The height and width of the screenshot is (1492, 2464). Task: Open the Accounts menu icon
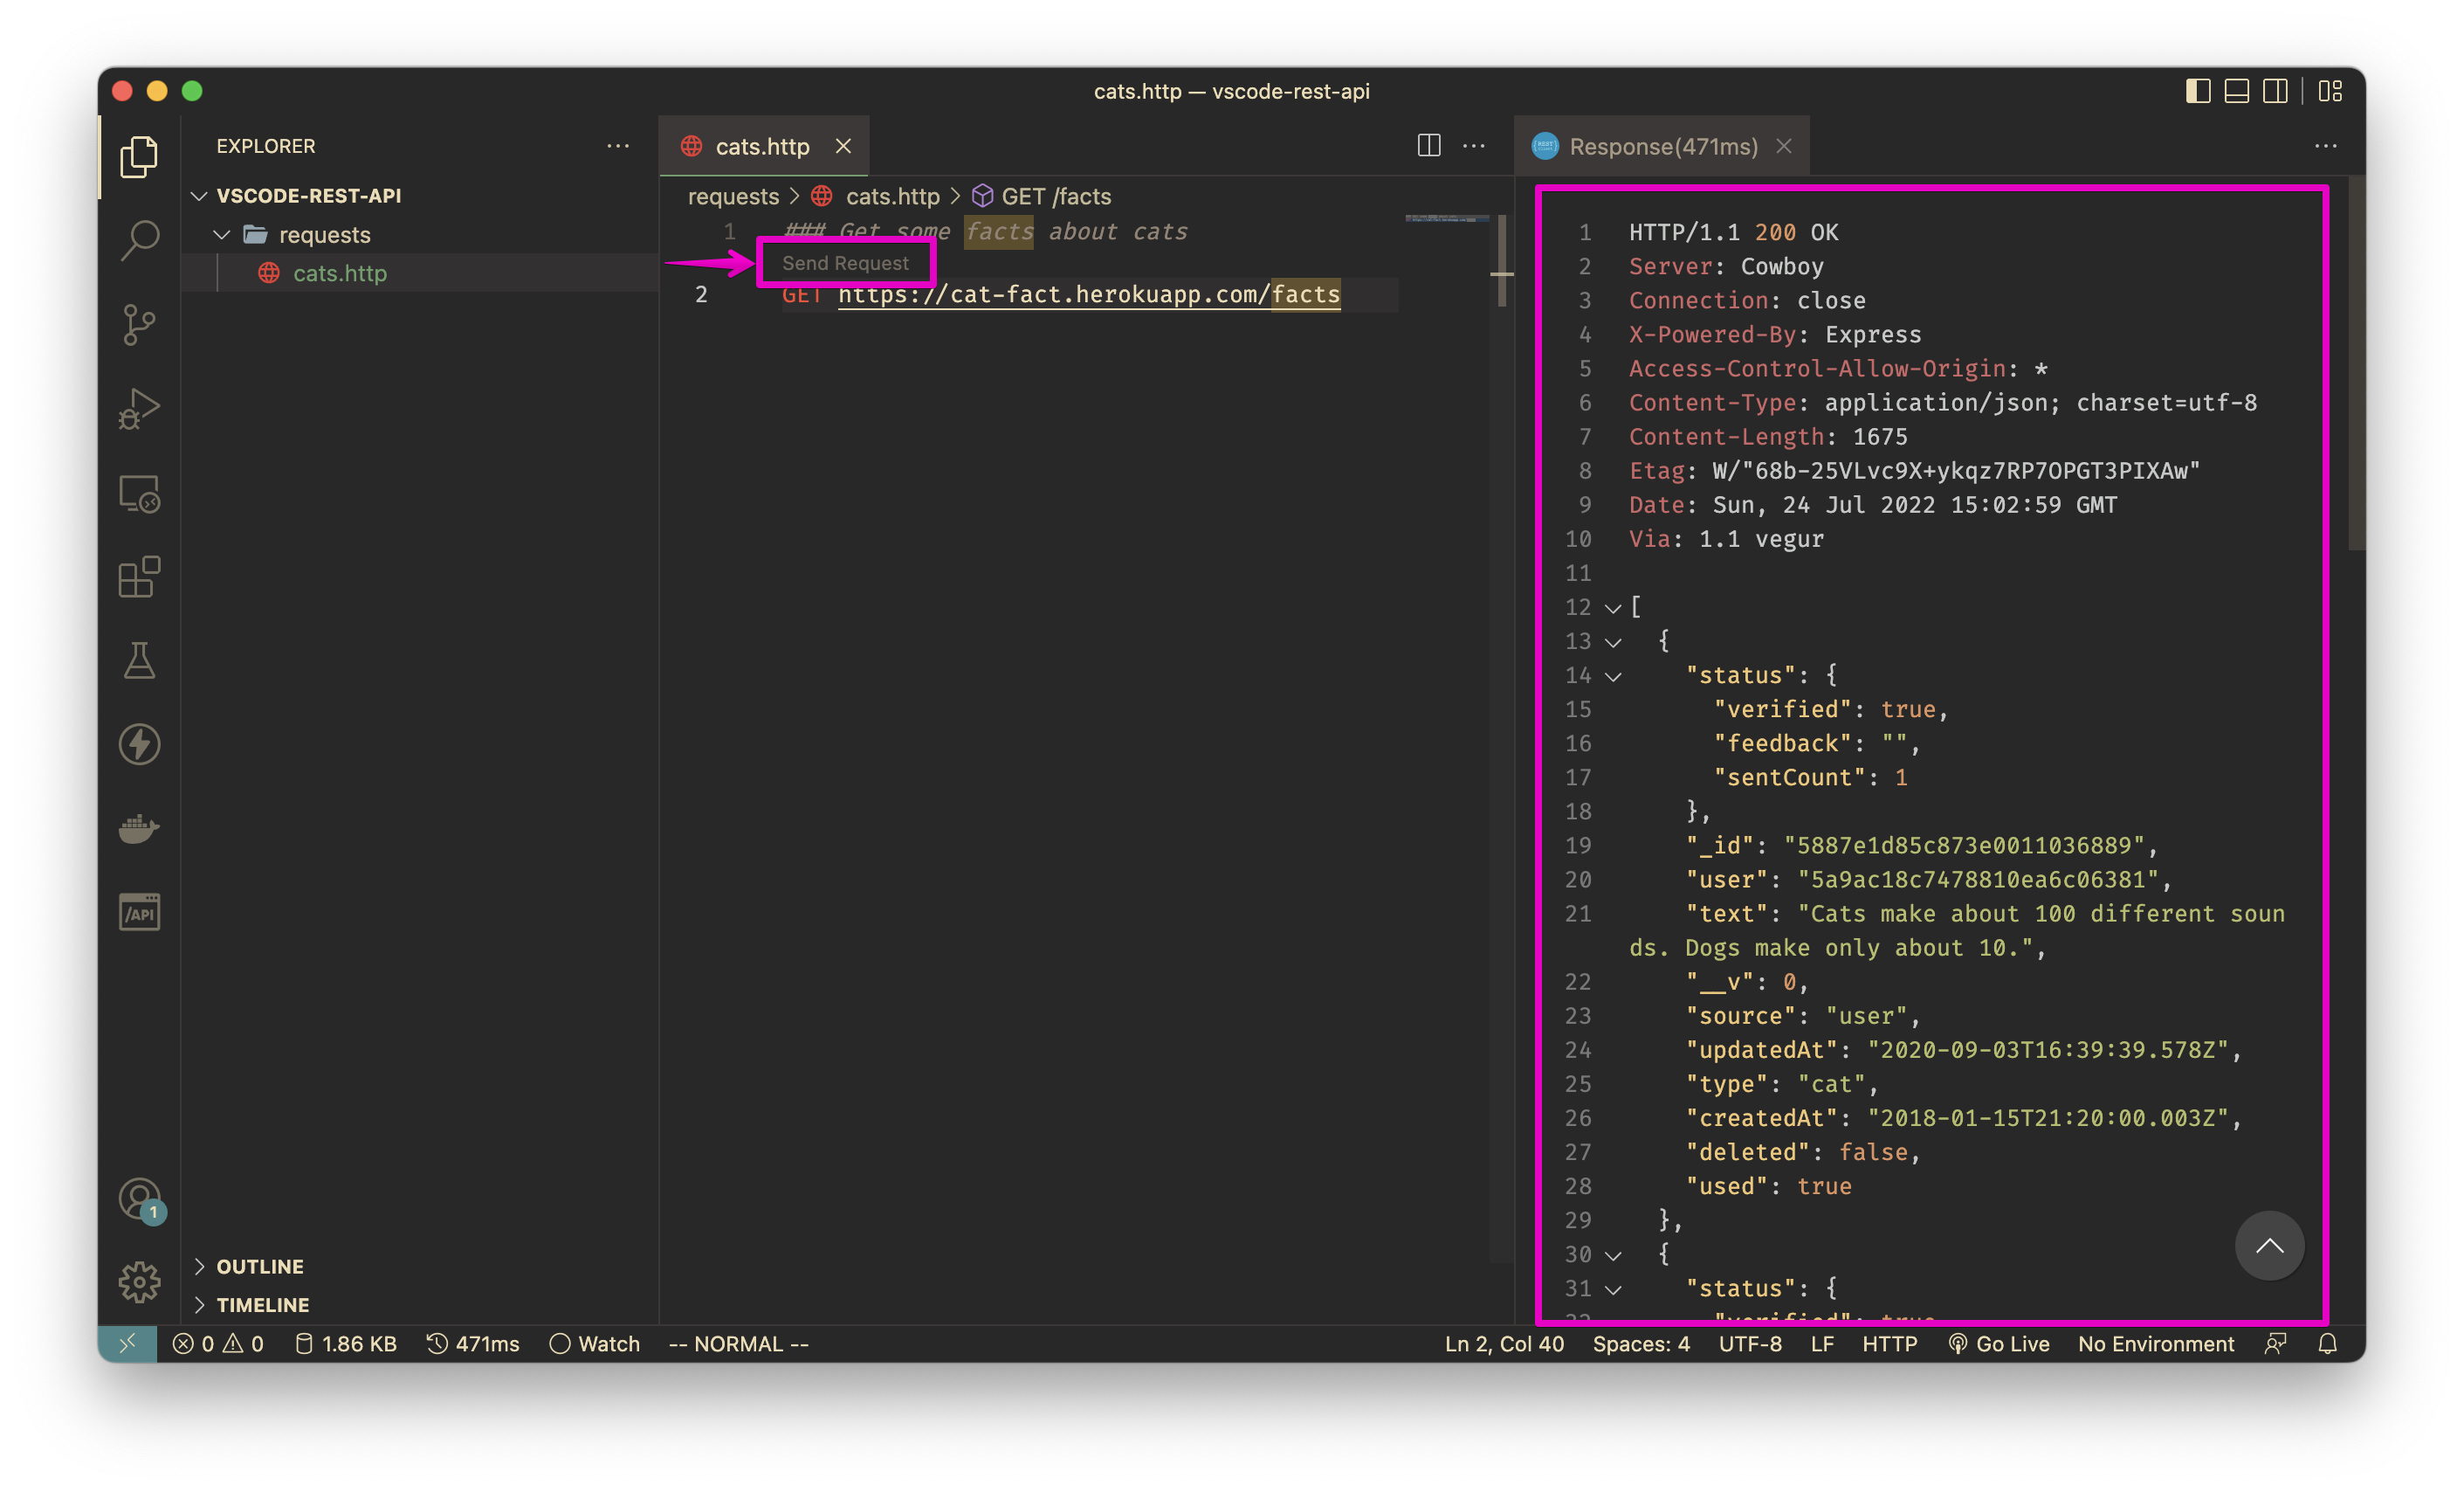pyautogui.click(x=139, y=1198)
